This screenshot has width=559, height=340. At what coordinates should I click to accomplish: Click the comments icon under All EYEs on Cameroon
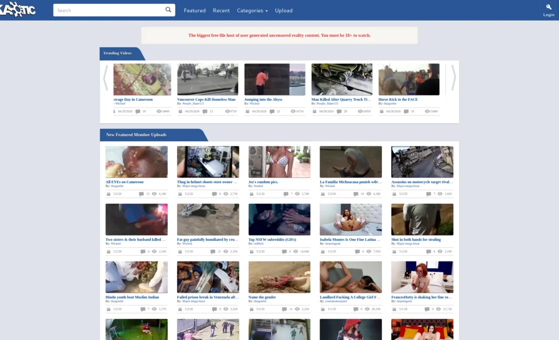(141, 194)
